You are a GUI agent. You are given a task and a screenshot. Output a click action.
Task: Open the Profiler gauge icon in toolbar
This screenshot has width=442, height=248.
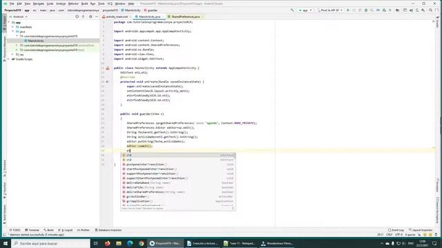(x=378, y=10)
